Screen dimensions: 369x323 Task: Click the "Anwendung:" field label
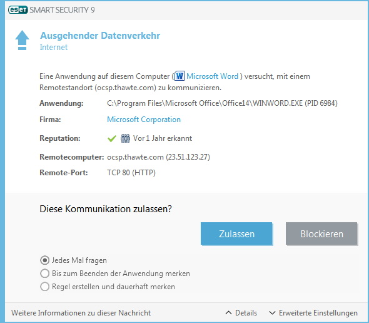click(x=61, y=103)
